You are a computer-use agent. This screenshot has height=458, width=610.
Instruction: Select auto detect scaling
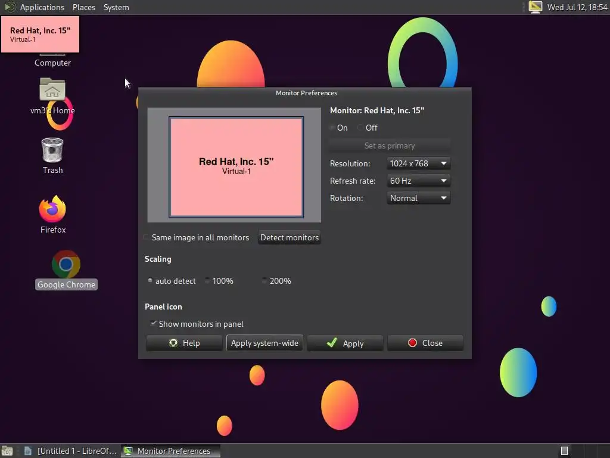[x=172, y=281]
